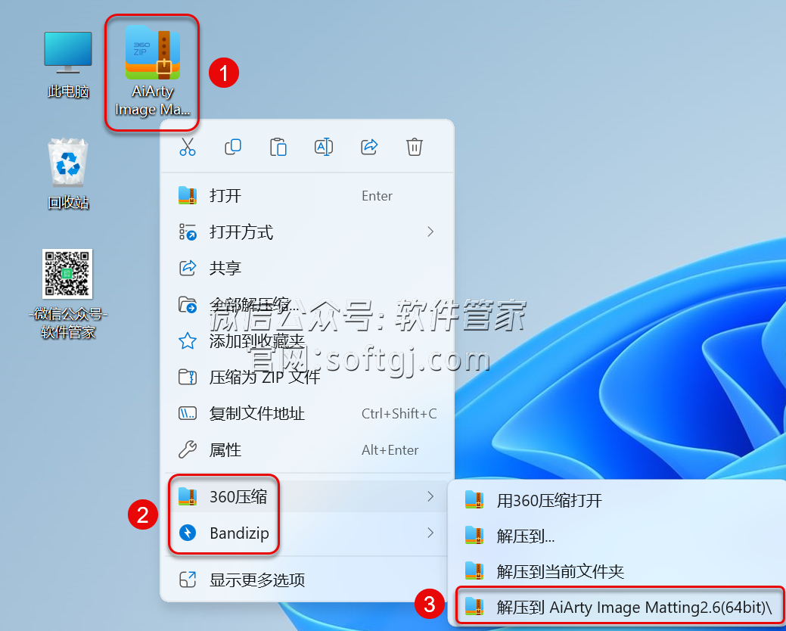
Task: Expand arrow beside Bandizip
Action: click(430, 533)
